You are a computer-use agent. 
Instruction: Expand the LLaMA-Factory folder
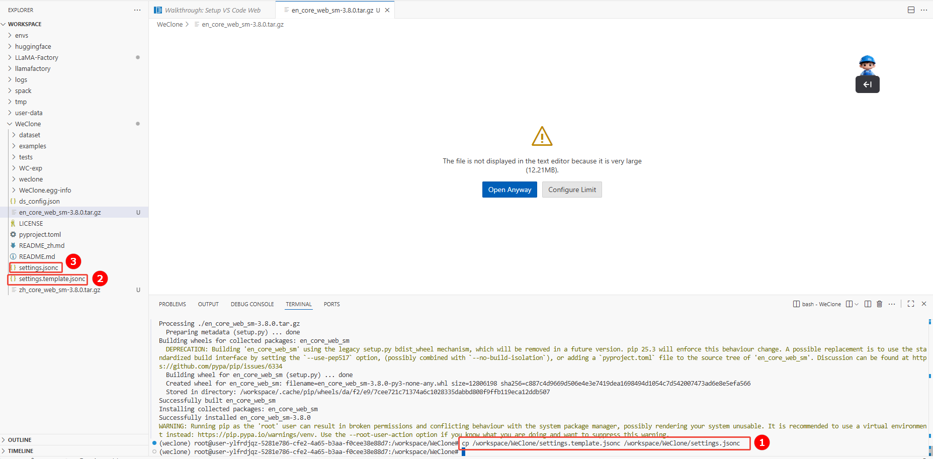(x=36, y=58)
